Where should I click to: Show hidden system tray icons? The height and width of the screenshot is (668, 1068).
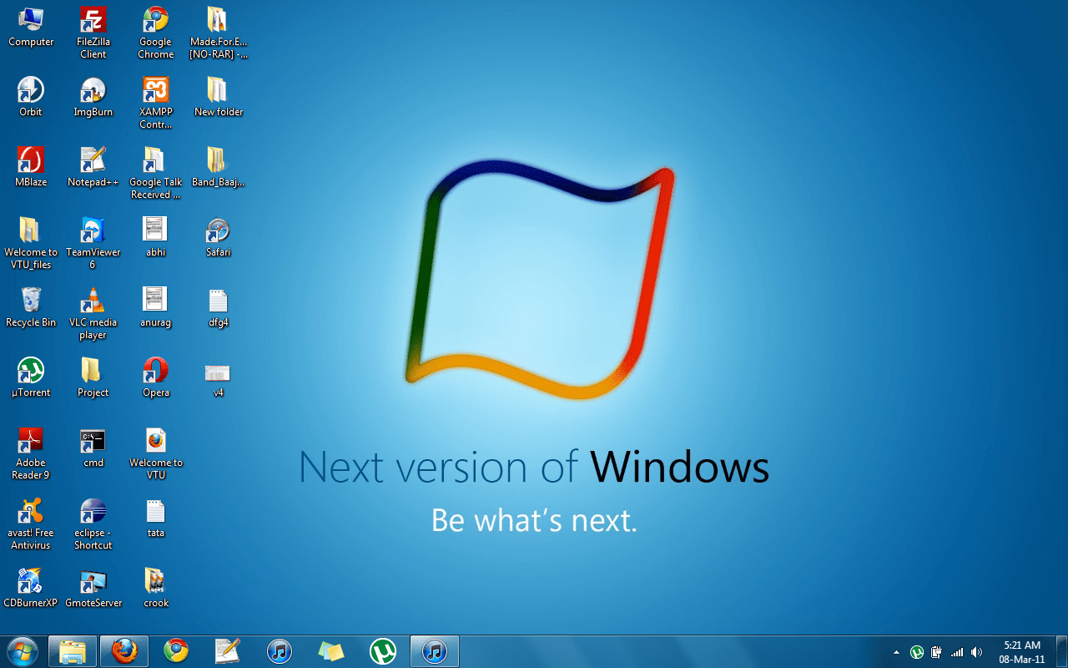coord(896,652)
